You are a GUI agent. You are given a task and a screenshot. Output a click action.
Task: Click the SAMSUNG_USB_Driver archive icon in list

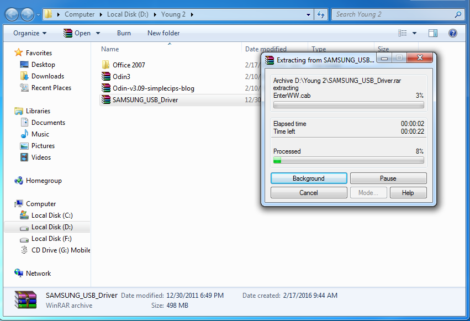106,99
